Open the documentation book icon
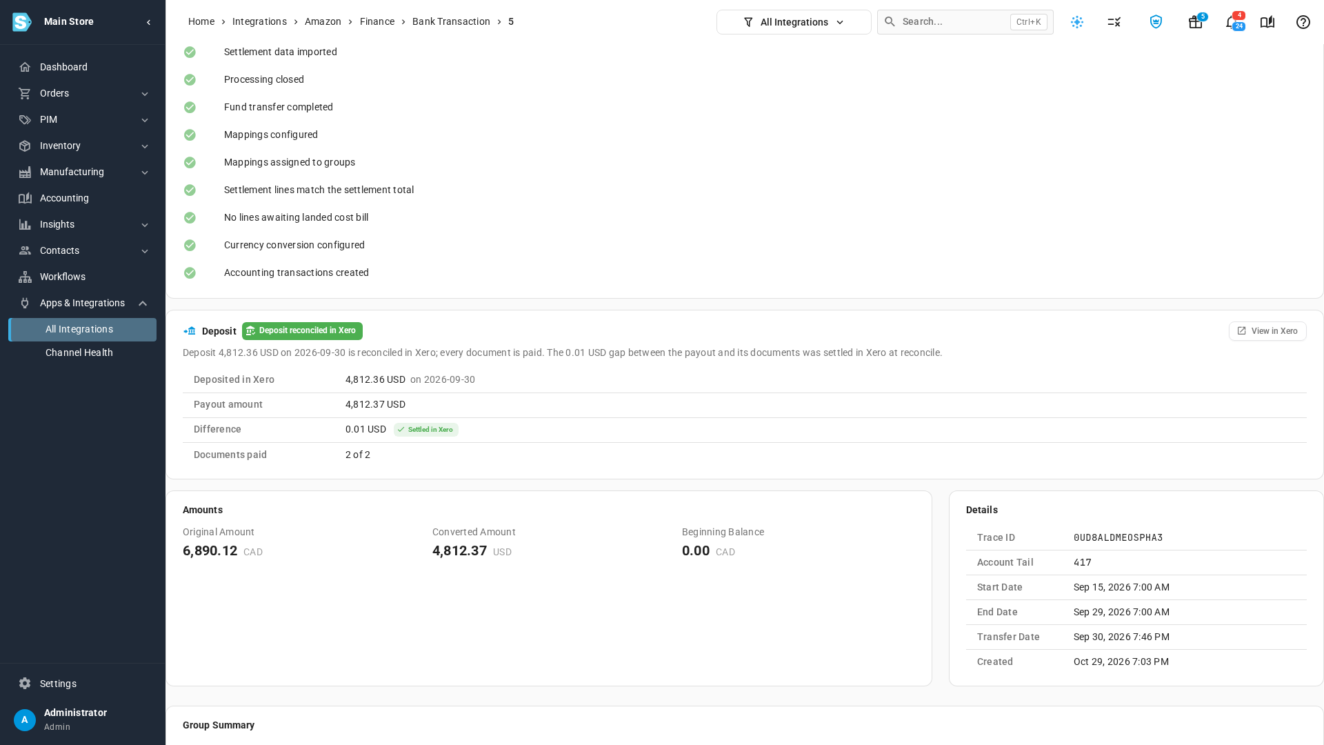Viewport: 1324px width, 745px height. [x=1267, y=22]
